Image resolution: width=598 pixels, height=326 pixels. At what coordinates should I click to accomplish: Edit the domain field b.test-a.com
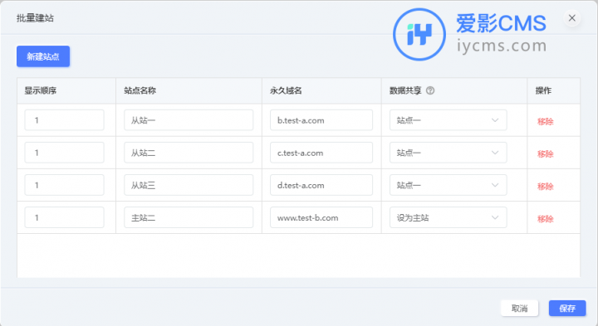321,120
